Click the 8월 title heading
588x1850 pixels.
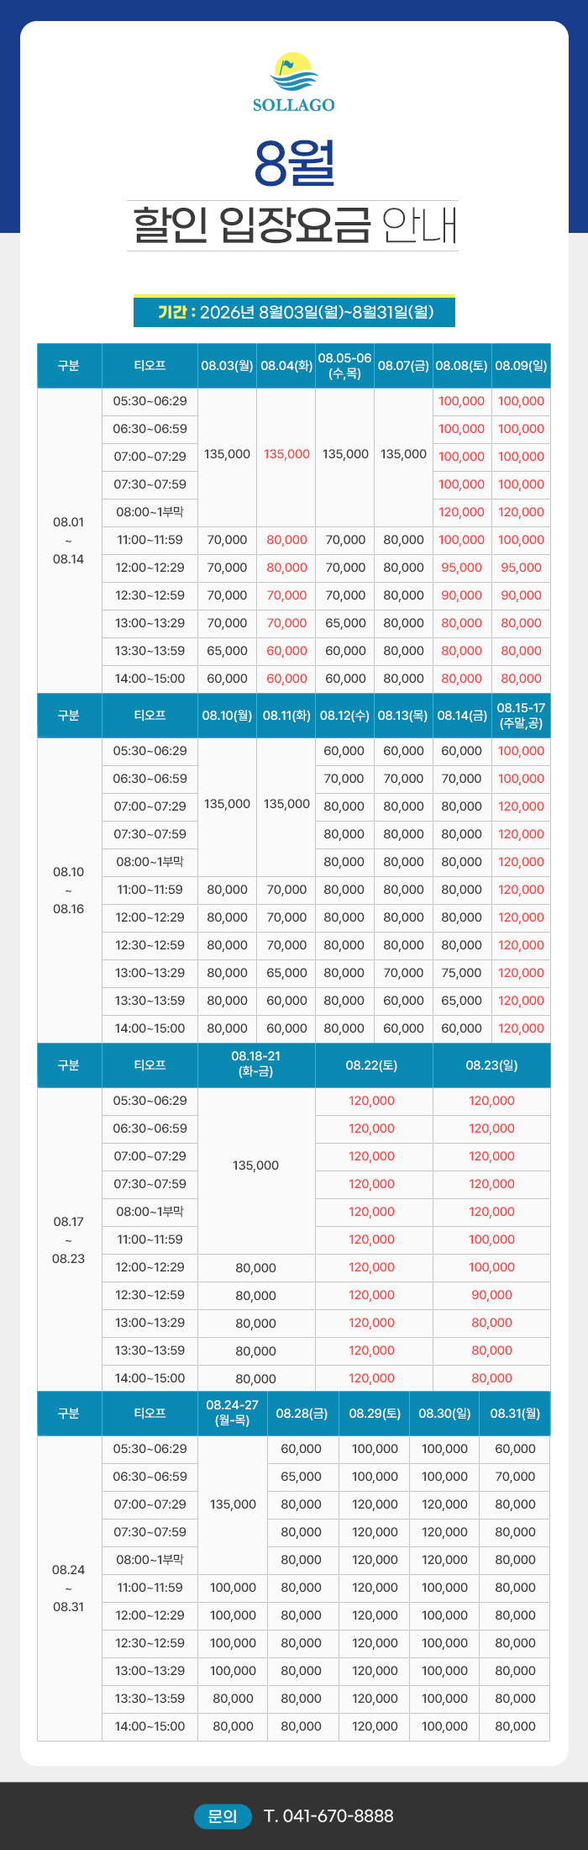[x=294, y=163]
